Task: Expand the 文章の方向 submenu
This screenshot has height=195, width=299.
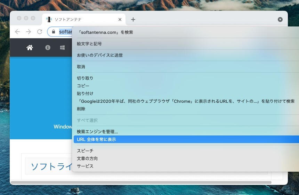Action: [87, 158]
